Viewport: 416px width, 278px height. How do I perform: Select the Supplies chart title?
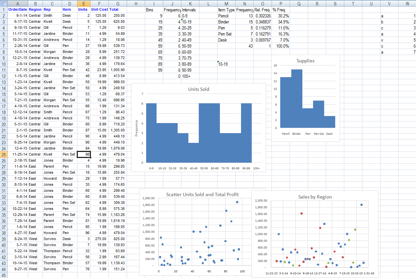[x=305, y=61]
